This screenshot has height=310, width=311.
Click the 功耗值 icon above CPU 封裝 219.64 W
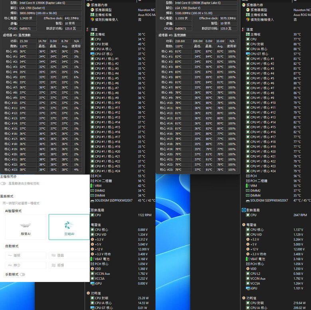[x=244, y=298]
